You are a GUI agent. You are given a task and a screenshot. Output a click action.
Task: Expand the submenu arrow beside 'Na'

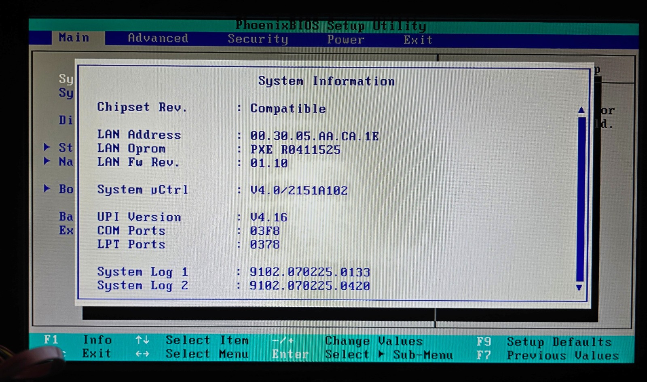(47, 161)
